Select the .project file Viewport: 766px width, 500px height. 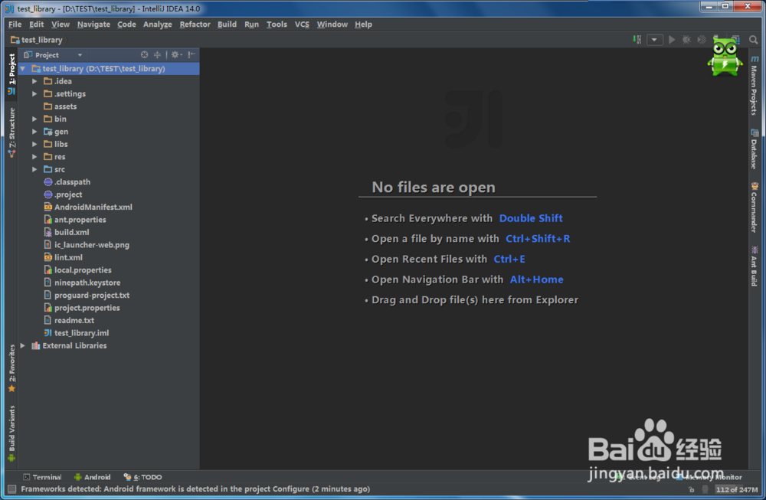coord(63,194)
